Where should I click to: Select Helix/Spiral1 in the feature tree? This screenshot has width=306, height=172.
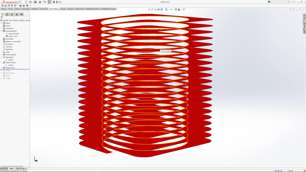[10, 57]
